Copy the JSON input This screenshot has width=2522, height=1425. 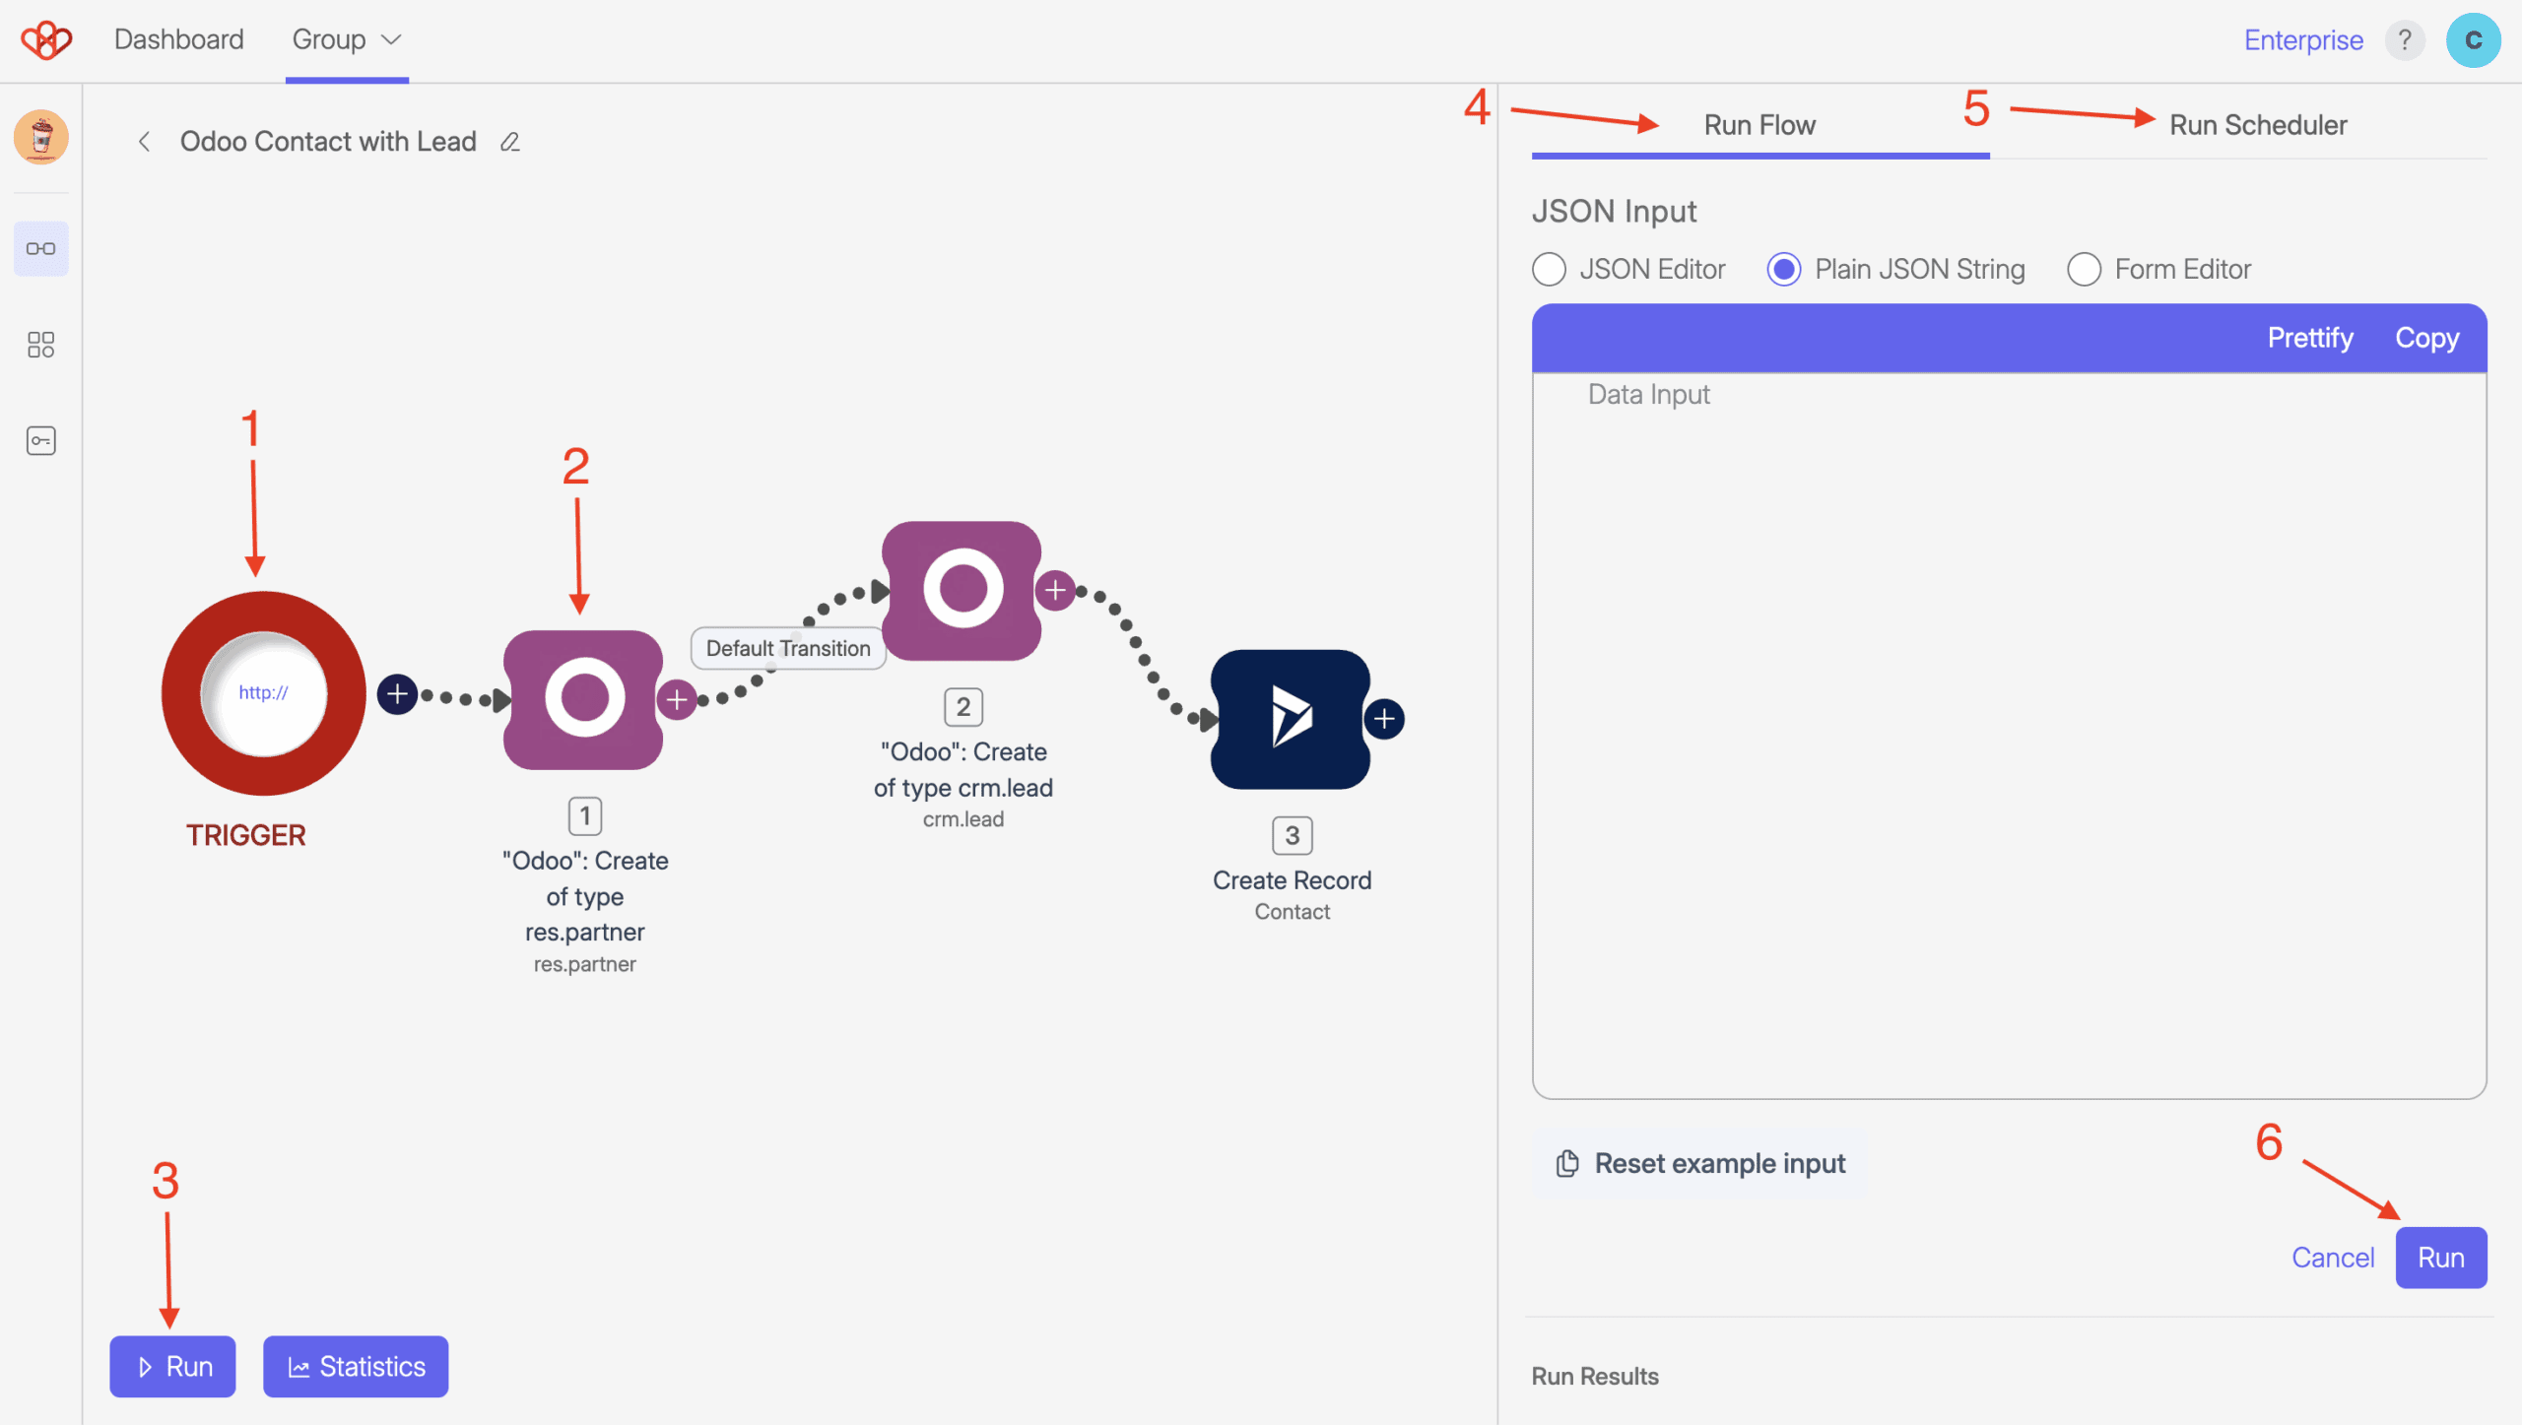(x=2427, y=338)
